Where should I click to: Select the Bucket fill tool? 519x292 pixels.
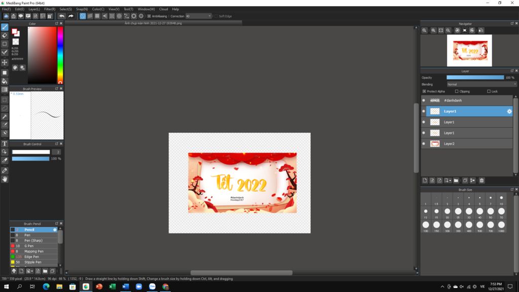coord(5,81)
